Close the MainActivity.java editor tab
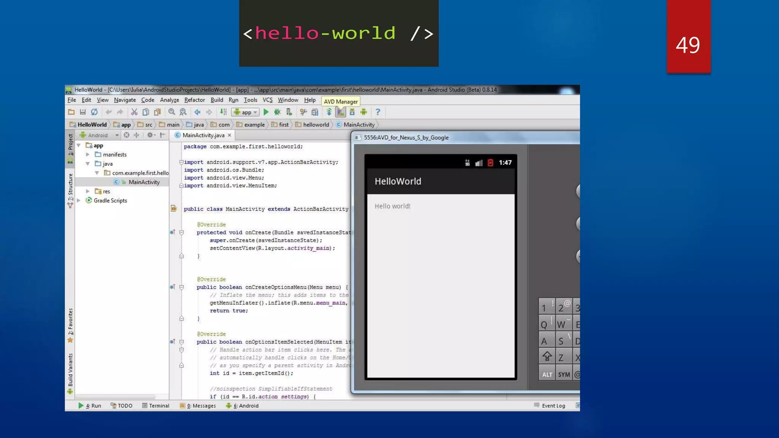Viewport: 779px width, 438px height. (x=229, y=135)
